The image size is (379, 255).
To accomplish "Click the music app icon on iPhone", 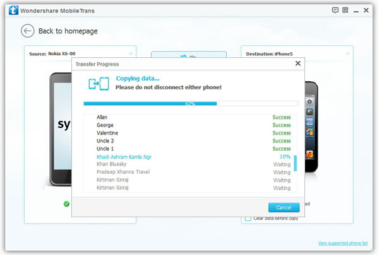I will coord(310,154).
